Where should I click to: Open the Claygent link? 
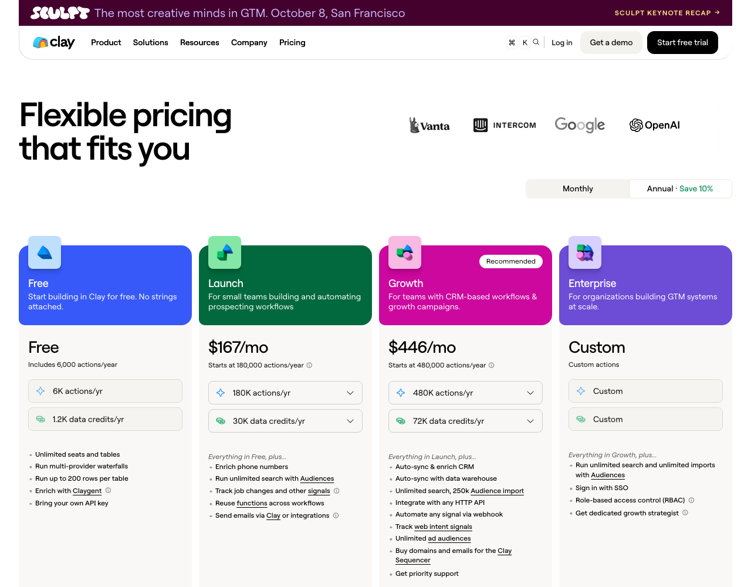87,491
